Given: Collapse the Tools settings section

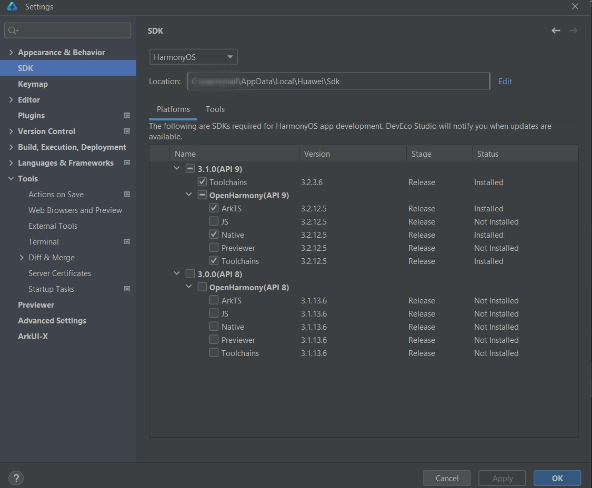Looking at the screenshot, I should [x=11, y=178].
